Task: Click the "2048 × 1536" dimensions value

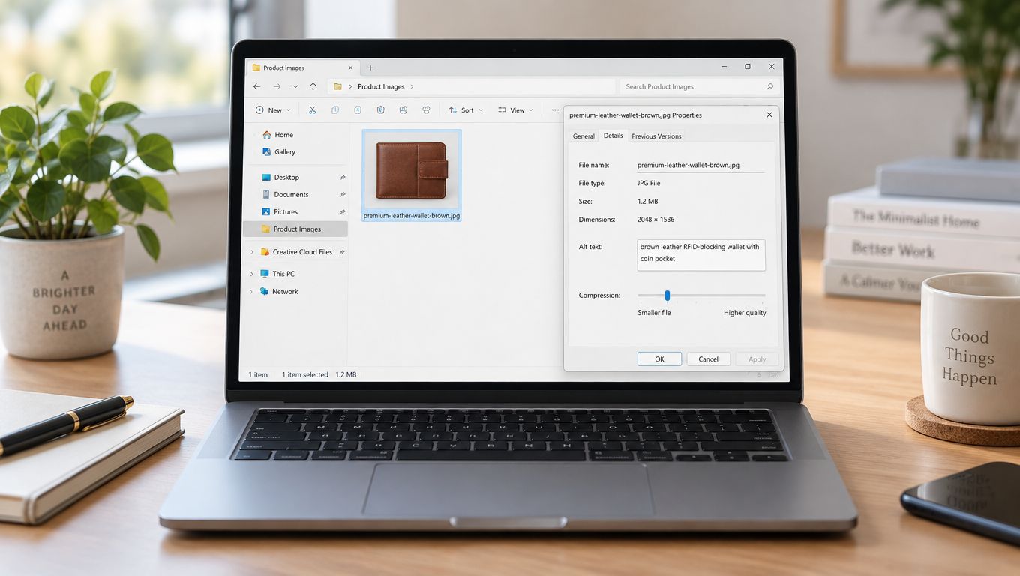Action: pos(655,220)
